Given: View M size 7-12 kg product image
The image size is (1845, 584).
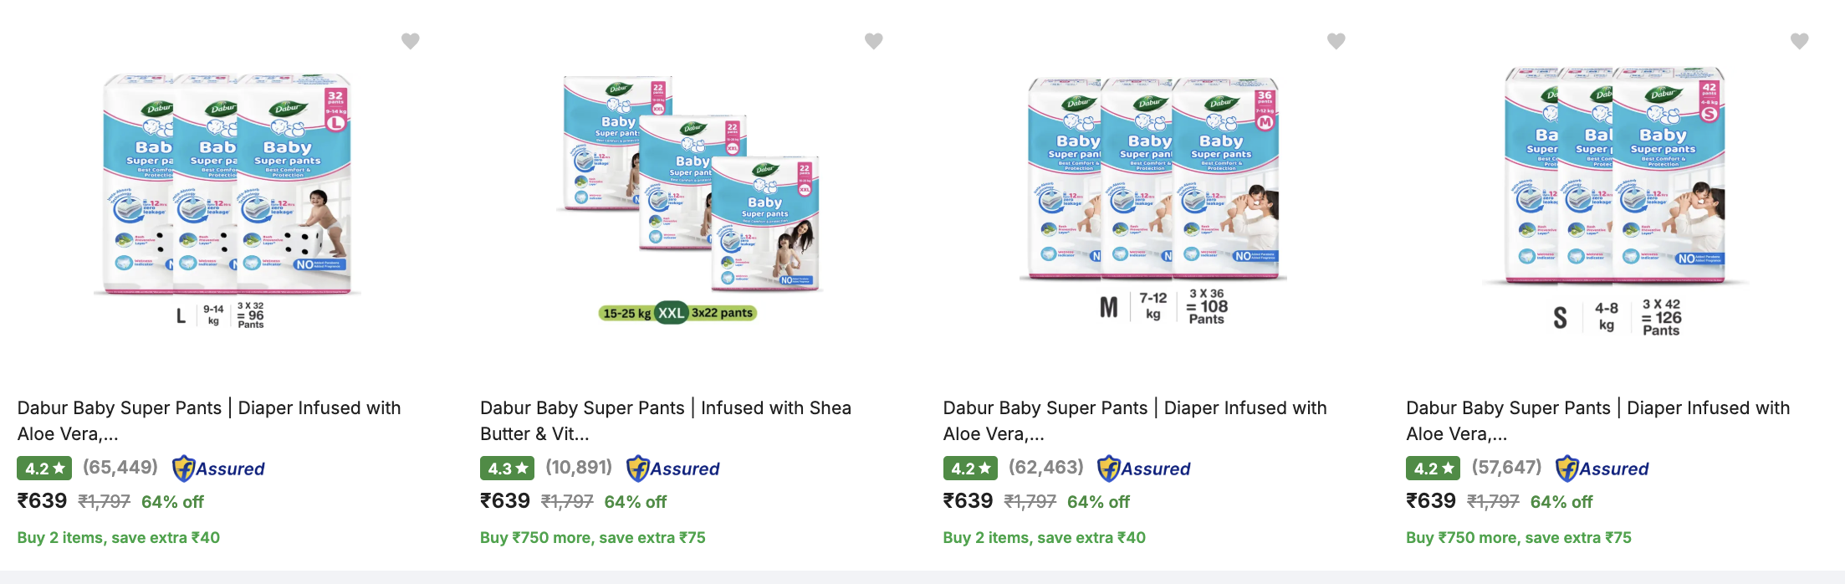Looking at the screenshot, I should 1152,197.
